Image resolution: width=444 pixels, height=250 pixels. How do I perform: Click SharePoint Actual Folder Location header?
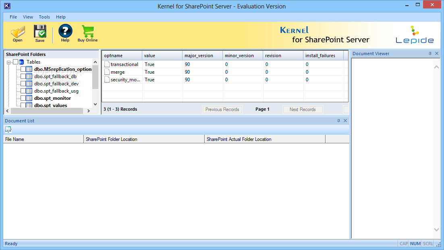(x=265, y=139)
